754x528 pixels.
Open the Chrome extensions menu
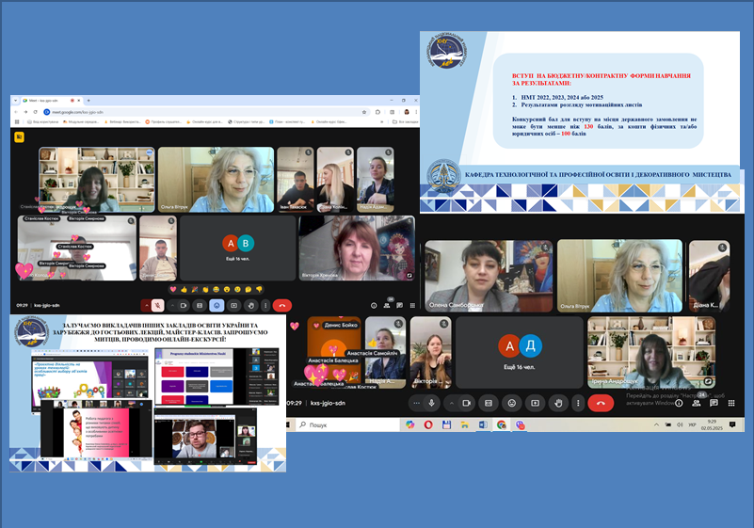378,112
